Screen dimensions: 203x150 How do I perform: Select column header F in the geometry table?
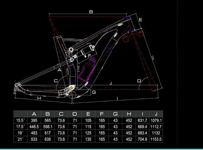[102, 114]
